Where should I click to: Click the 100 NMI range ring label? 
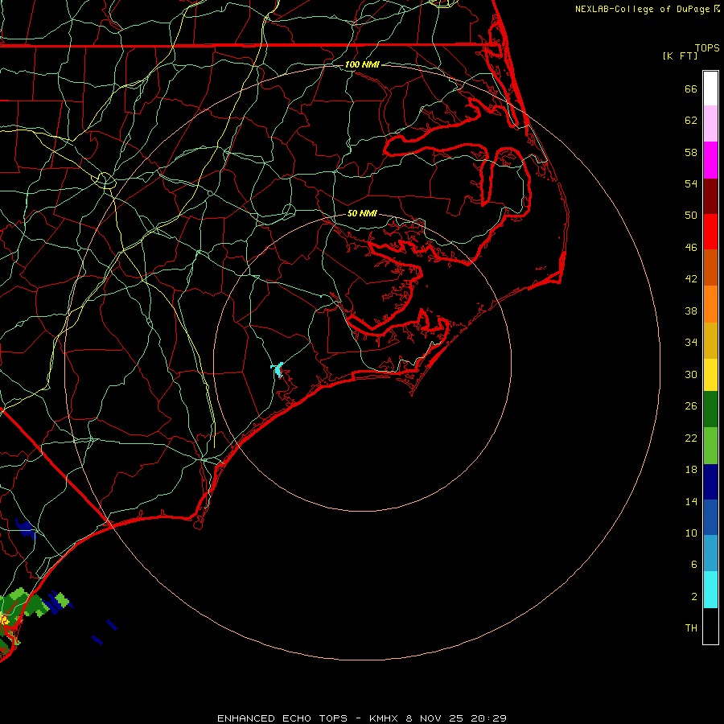click(x=362, y=64)
